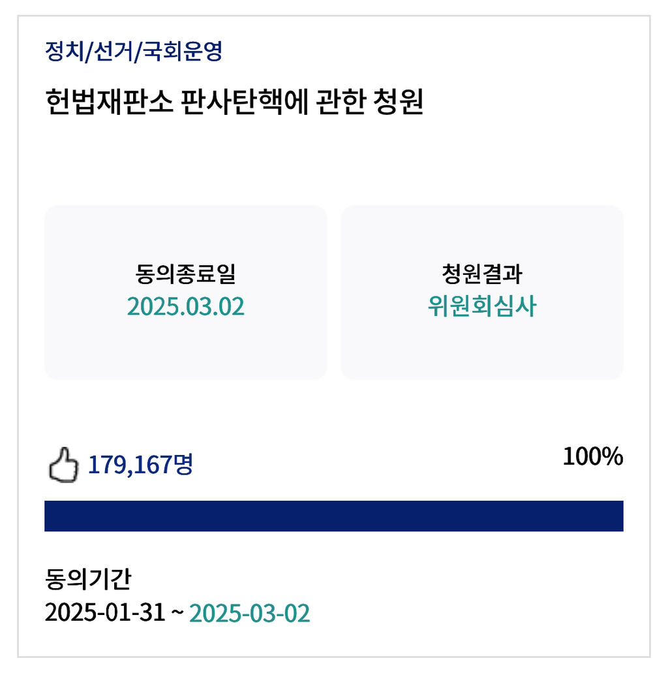The height and width of the screenshot is (675, 668).
Task: Select the 동의종료일 info box
Action: (x=186, y=292)
